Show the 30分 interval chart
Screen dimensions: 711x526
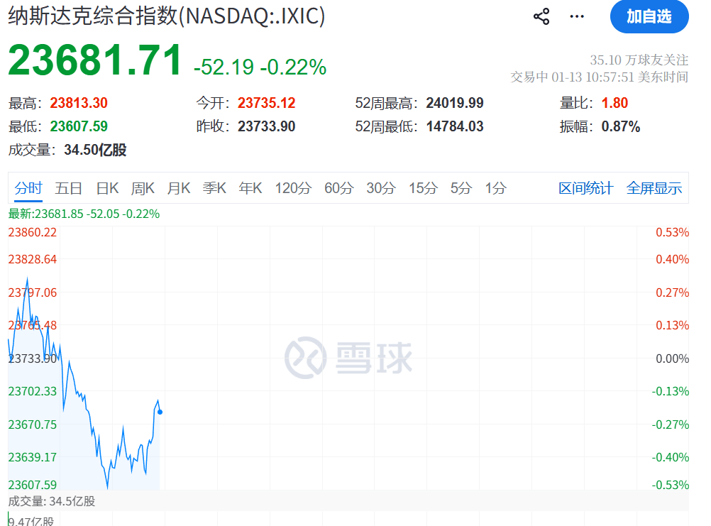point(381,187)
